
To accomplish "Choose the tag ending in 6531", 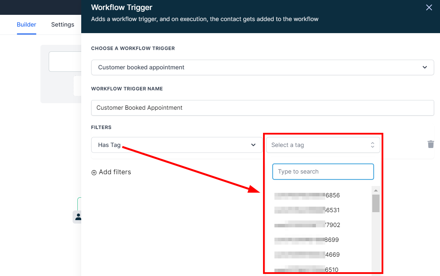I will point(307,210).
